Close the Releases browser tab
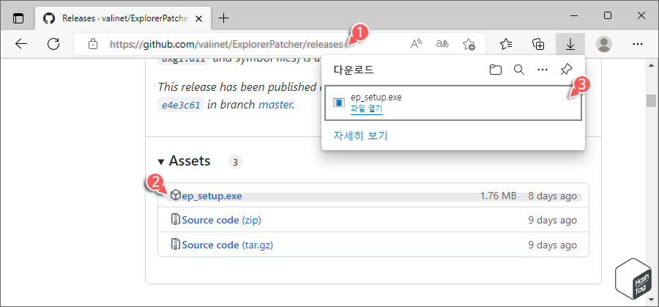 click(199, 18)
